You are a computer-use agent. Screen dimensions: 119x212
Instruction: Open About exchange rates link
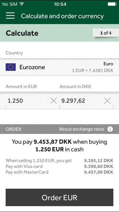tap(82, 129)
